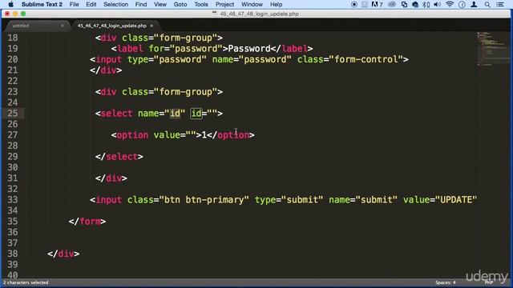The height and width of the screenshot is (288, 513).
Task: Close the login_update.php tab
Action: (151, 26)
